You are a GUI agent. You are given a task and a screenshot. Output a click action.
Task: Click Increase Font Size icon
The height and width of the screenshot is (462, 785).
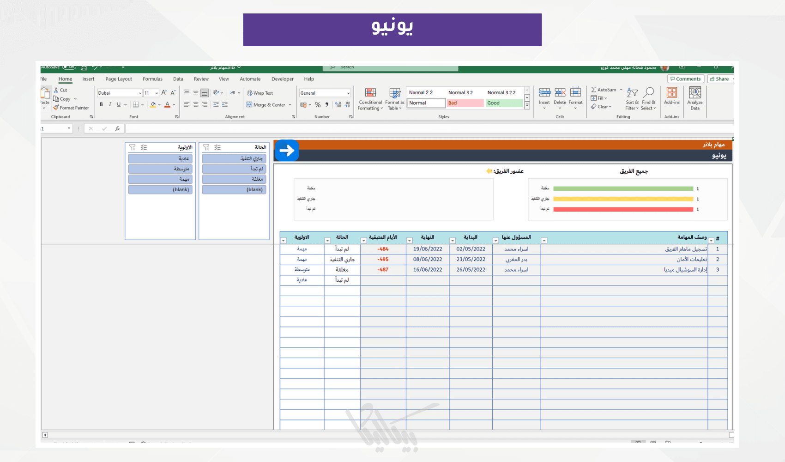click(164, 93)
